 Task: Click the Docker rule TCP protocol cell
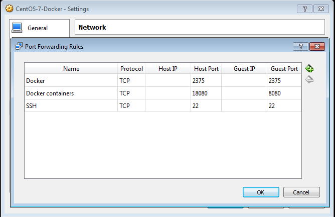point(131,80)
